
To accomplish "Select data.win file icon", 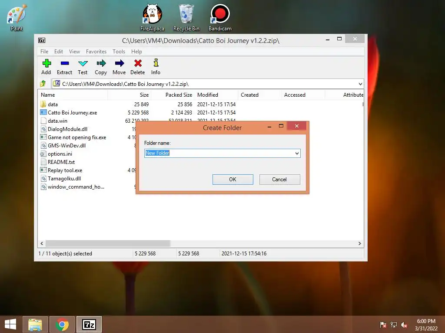I will tap(43, 121).
